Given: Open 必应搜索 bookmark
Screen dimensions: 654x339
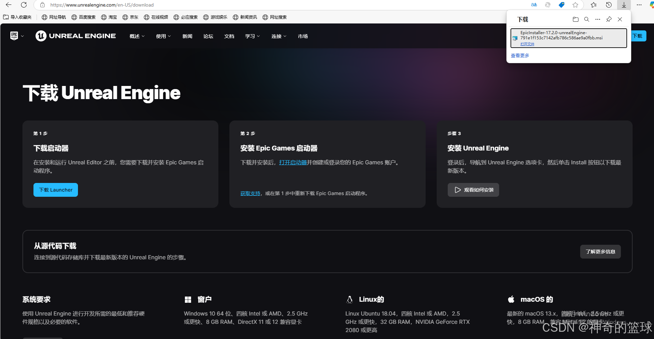Looking at the screenshot, I should tap(186, 17).
